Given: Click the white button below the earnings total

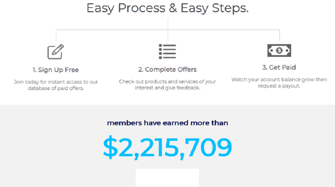Looking at the screenshot, I should click(x=167, y=178).
